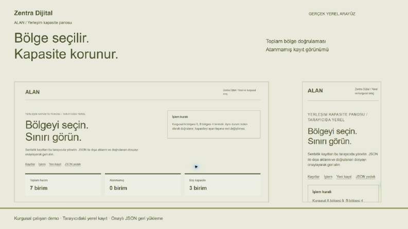The height and width of the screenshot is (229, 408).
Task: Click the İşlem kuralı box in the narrow preview
Action: [343, 194]
